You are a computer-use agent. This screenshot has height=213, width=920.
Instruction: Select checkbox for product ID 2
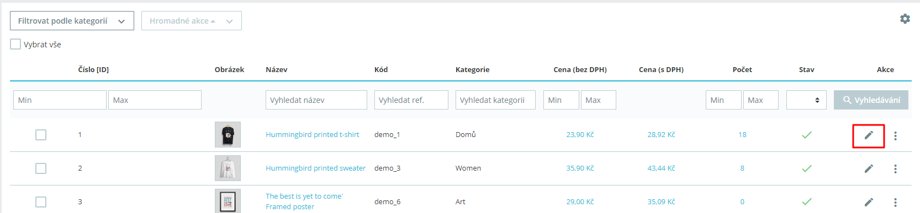tap(41, 168)
